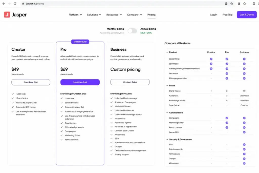
Task: Click the Jasper logo
Action: pos(15,14)
